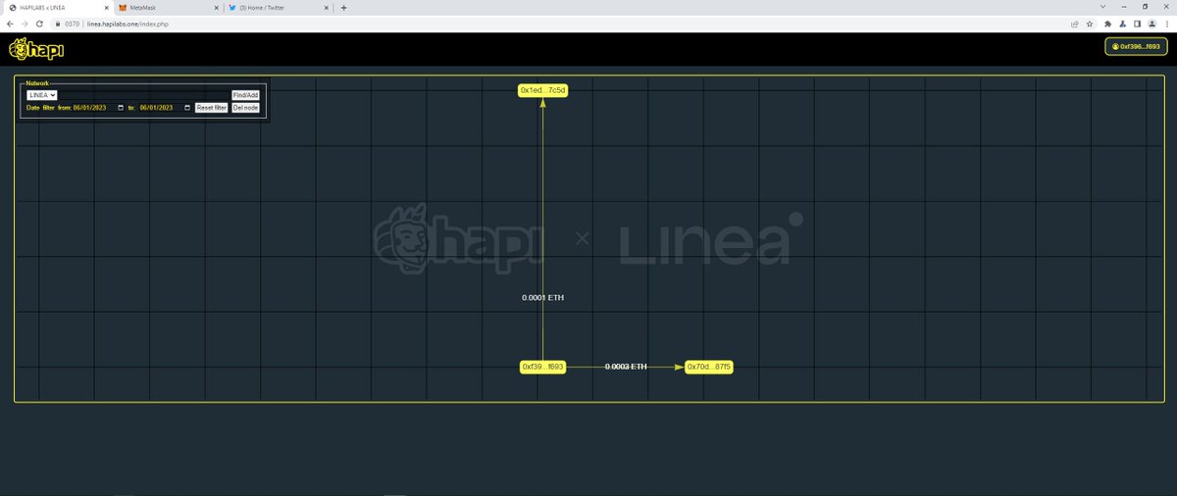Open calendar picker for 'from' date

(121, 108)
